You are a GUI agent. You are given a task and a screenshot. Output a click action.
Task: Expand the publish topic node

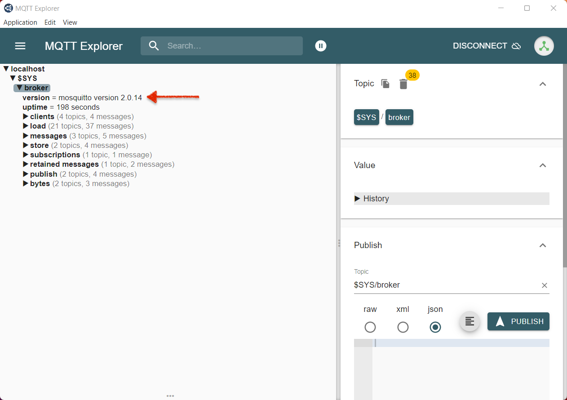(26, 174)
